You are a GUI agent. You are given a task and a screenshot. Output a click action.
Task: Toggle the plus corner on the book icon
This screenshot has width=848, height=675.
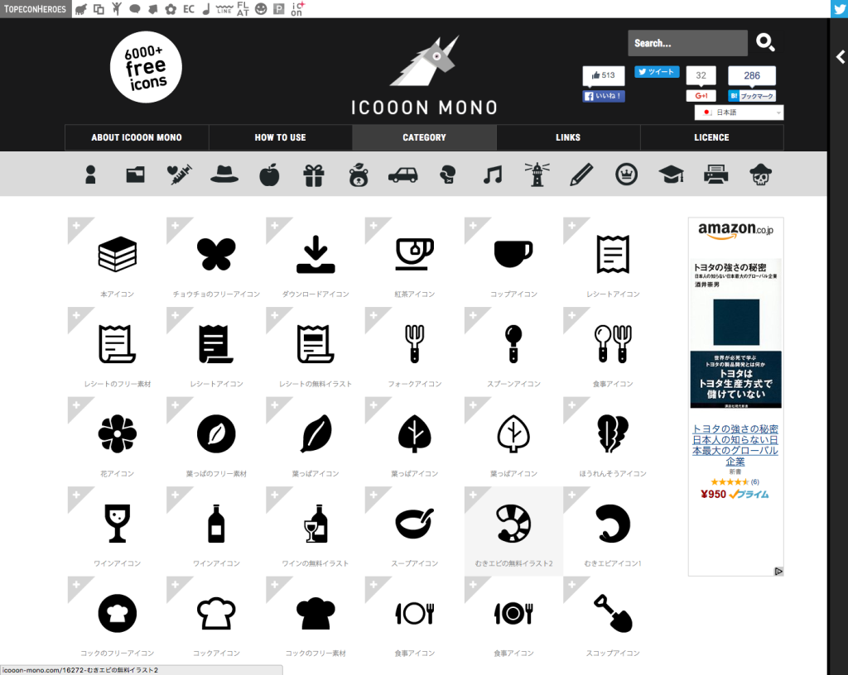pyautogui.click(x=74, y=223)
